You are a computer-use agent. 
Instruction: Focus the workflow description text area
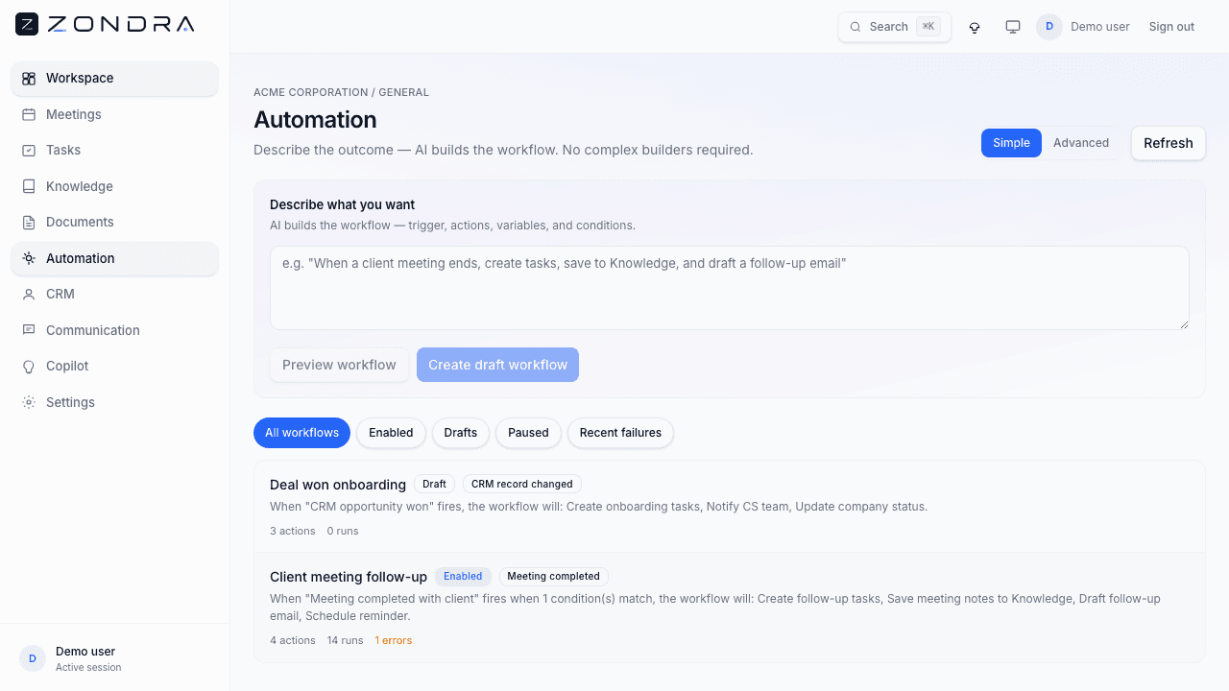pyautogui.click(x=730, y=288)
